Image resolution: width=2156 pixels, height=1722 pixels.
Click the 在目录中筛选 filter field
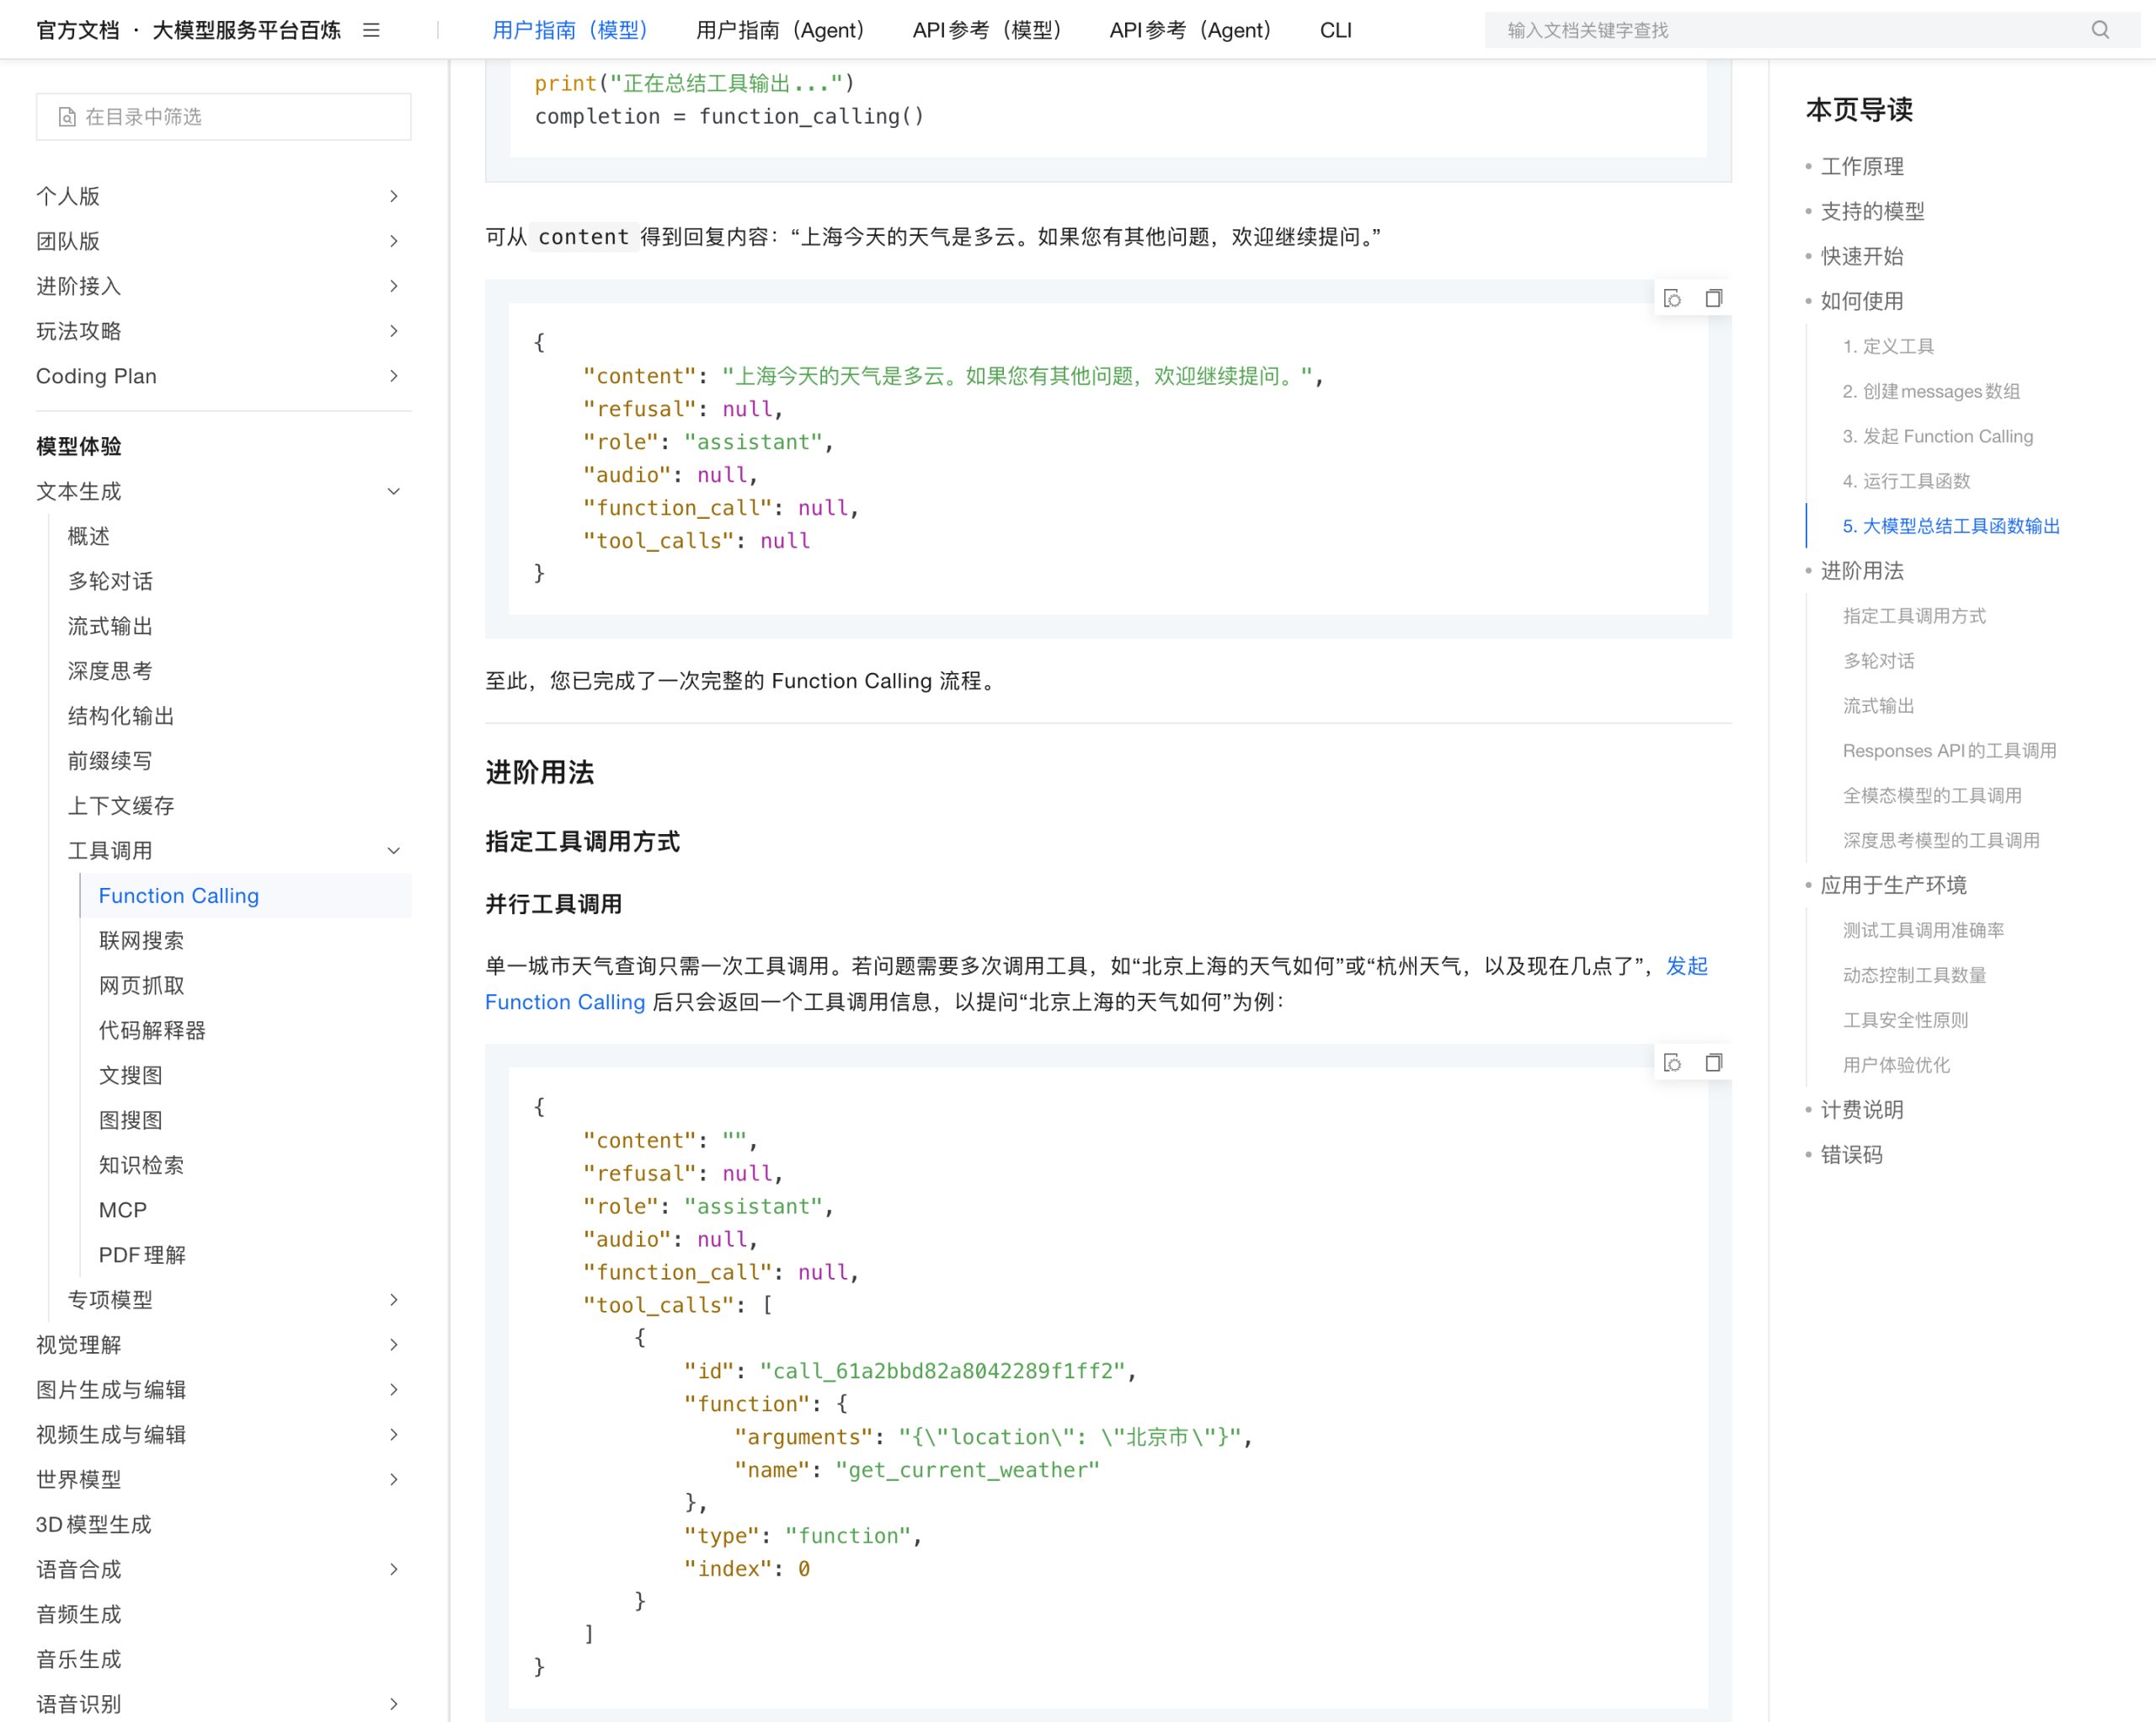(x=224, y=117)
